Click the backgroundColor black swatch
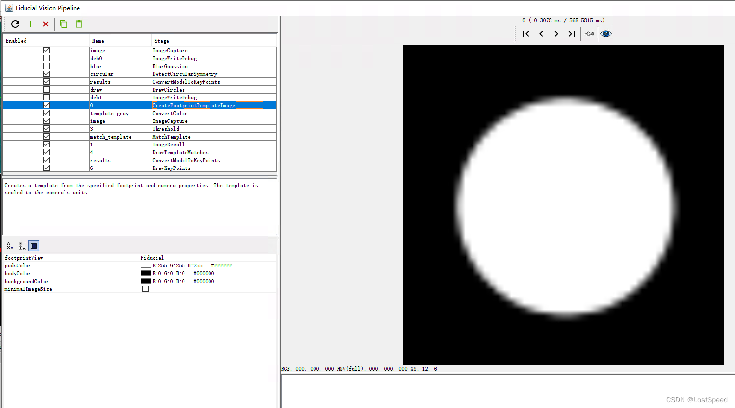Viewport: 735px width, 408px height. (146, 281)
